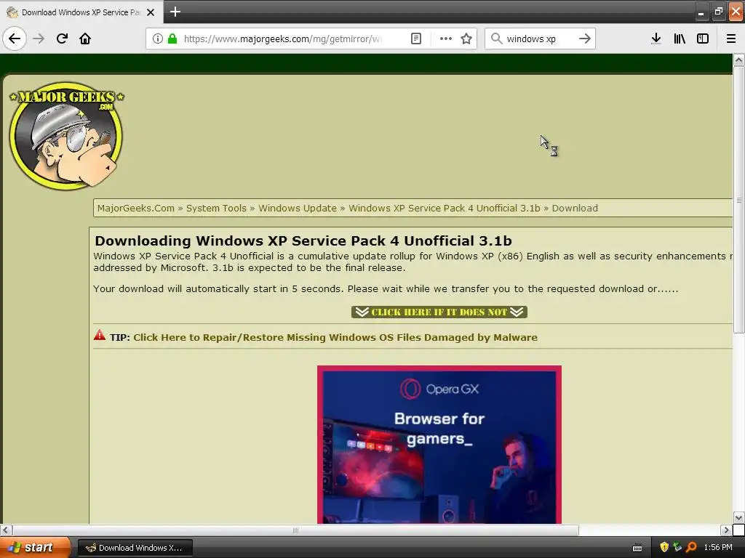
Task: Click Here If It Does Not button
Action: coord(439,312)
